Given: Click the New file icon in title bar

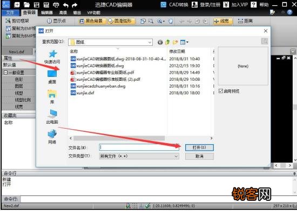Looking at the screenshot, I should click(17, 5).
